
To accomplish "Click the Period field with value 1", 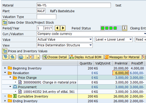I will coord(40,28).
